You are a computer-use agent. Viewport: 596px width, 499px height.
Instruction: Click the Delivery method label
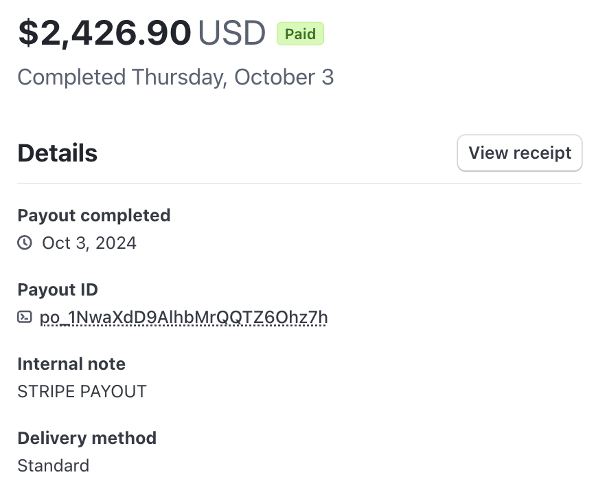[x=87, y=438]
